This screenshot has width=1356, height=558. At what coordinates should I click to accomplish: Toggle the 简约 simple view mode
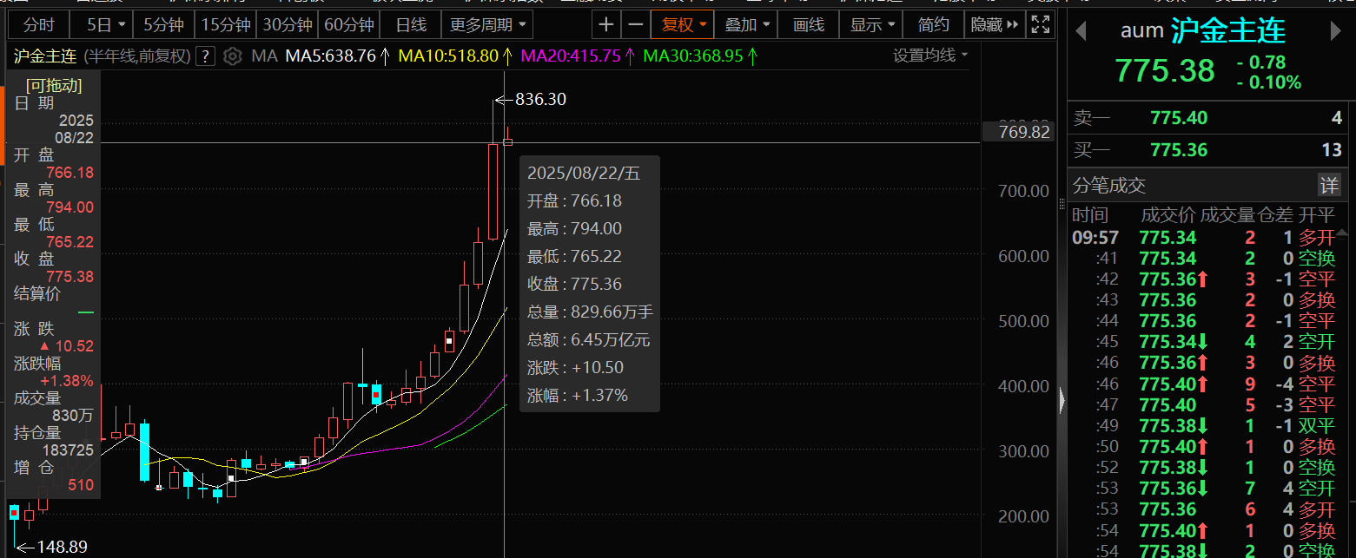(x=934, y=25)
